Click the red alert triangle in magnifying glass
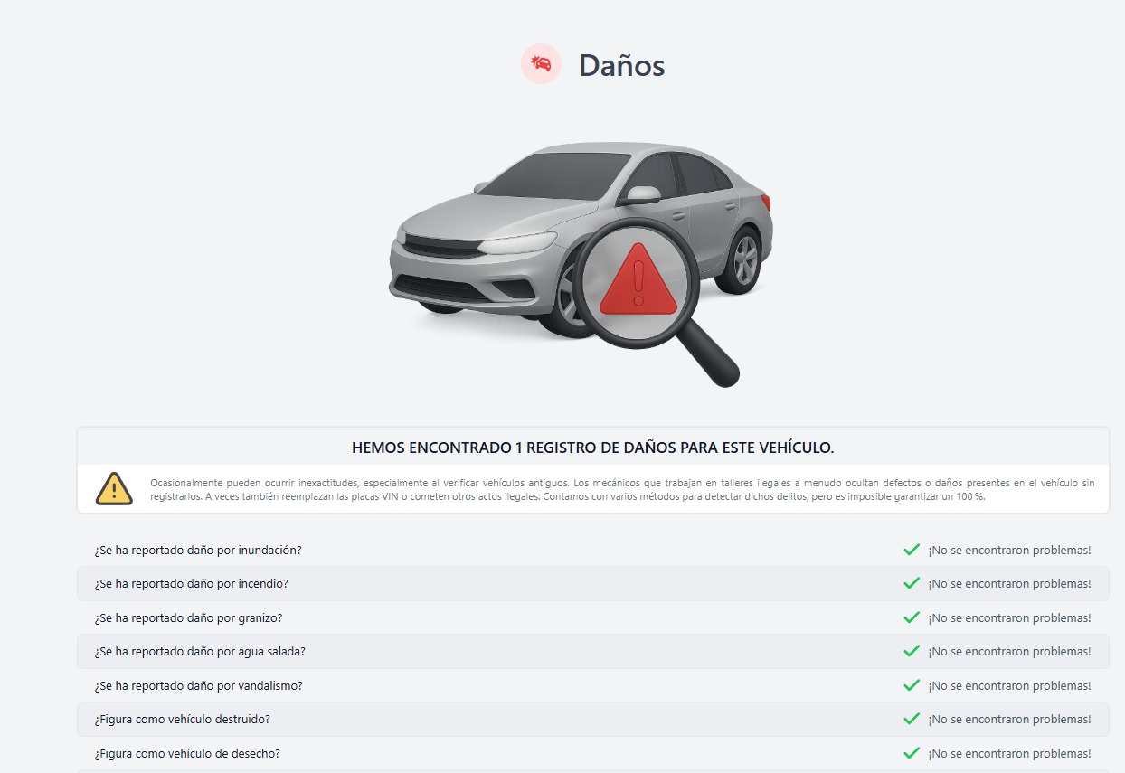The width and height of the screenshot is (1125, 773). pos(638,282)
